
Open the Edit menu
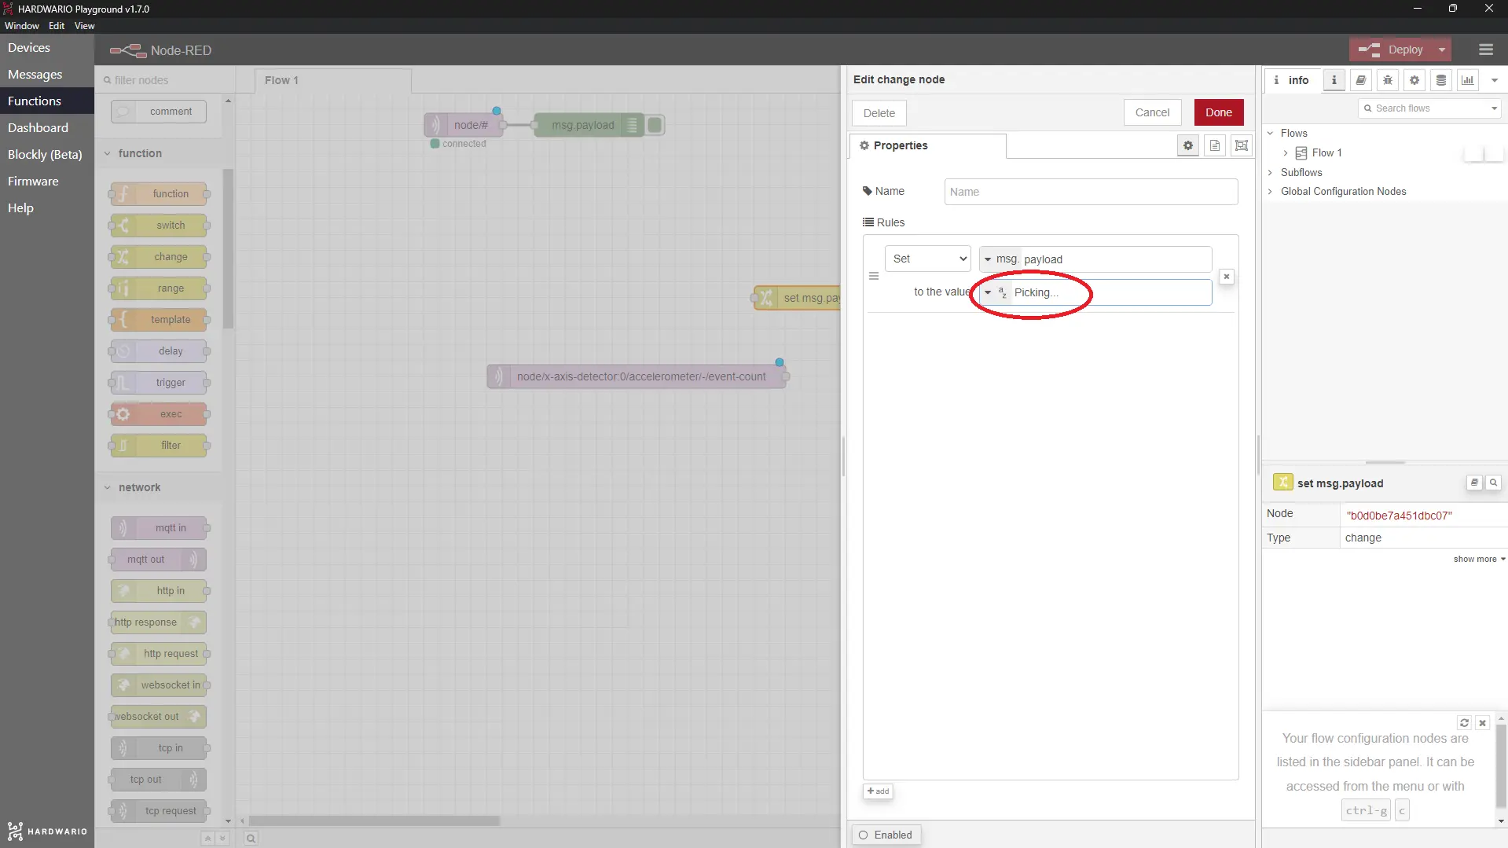pyautogui.click(x=57, y=26)
